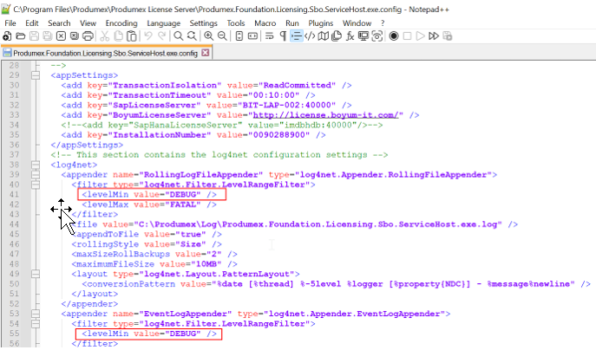Run the macro multiple times
The width and height of the screenshot is (596, 350).
pos(434,36)
